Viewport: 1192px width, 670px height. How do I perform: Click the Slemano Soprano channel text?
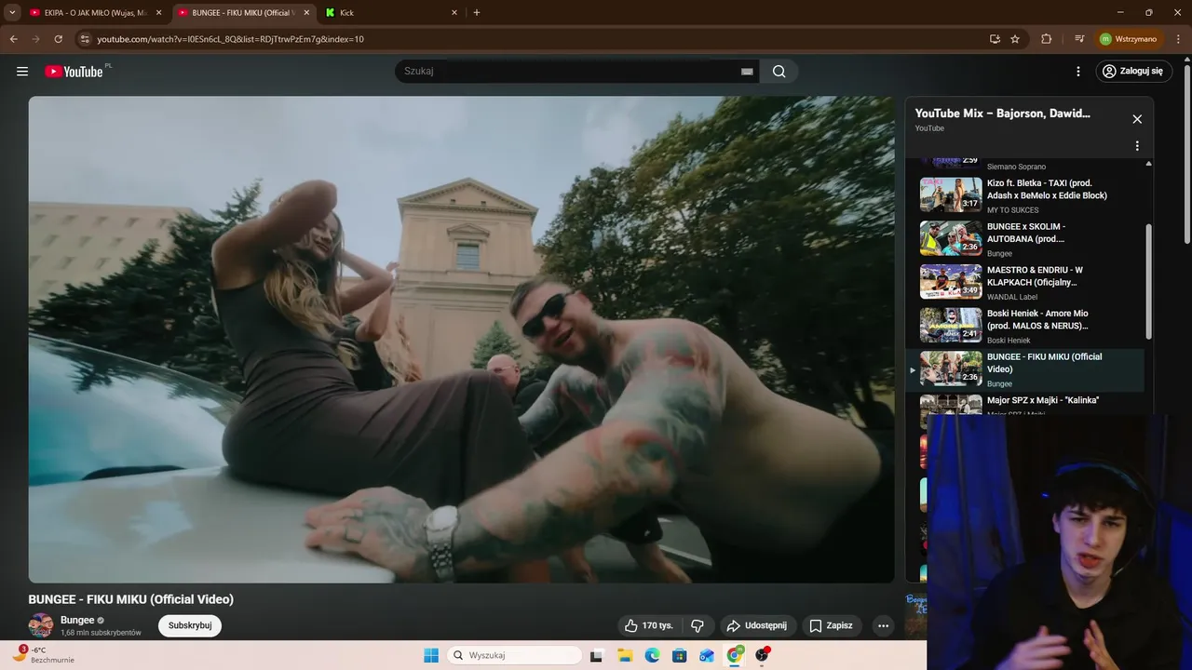pyautogui.click(x=1016, y=167)
